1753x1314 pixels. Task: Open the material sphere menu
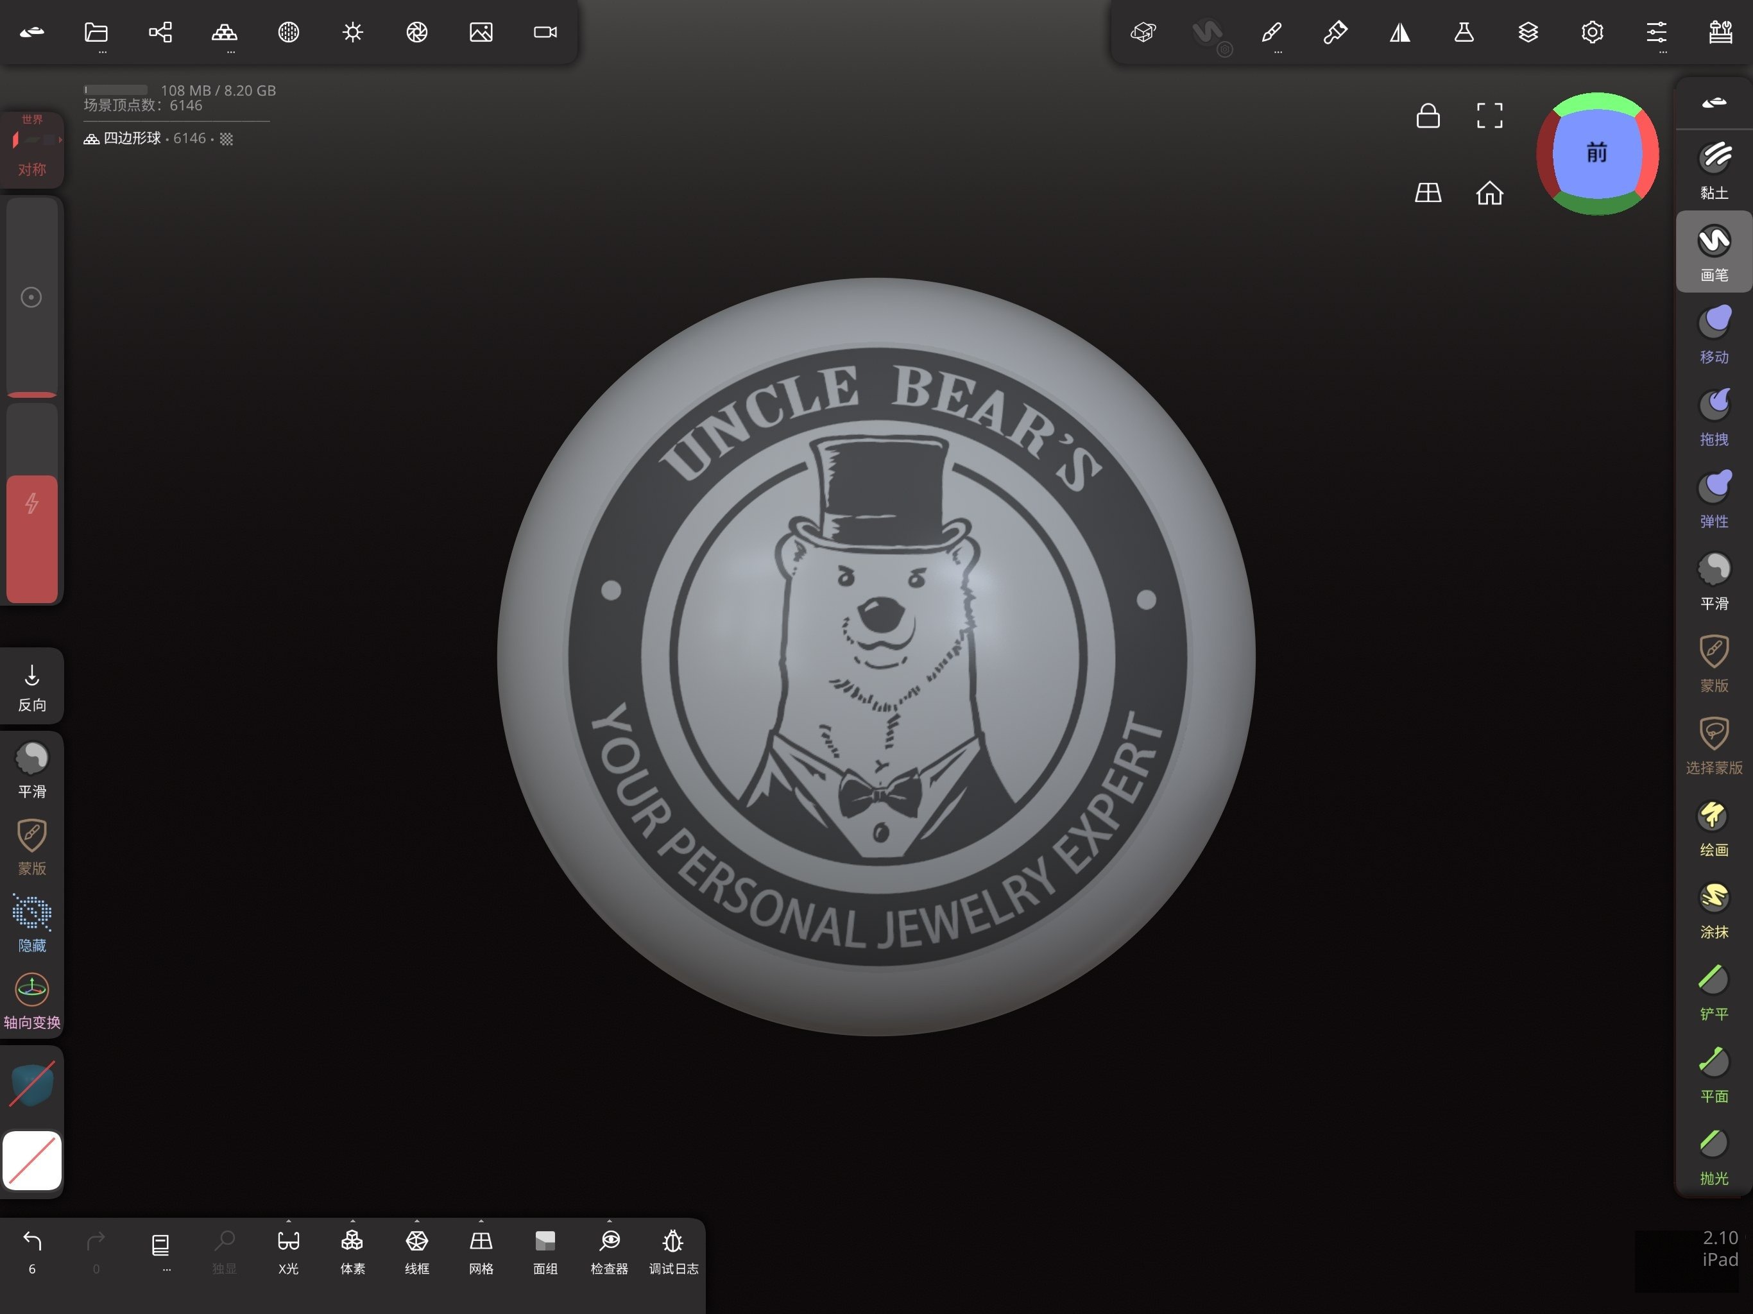289,33
